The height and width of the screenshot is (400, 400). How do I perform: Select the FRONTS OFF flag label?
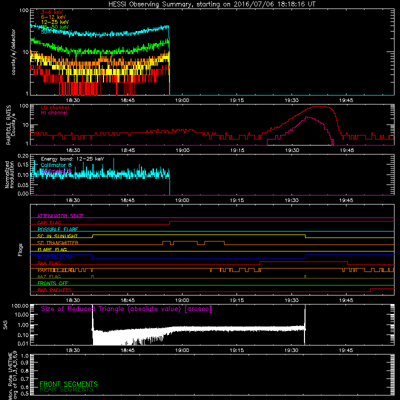pos(53,283)
